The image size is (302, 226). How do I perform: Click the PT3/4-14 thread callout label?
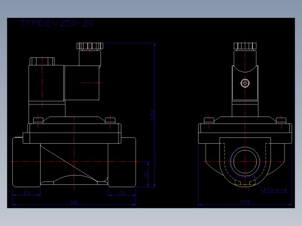tap(275, 190)
